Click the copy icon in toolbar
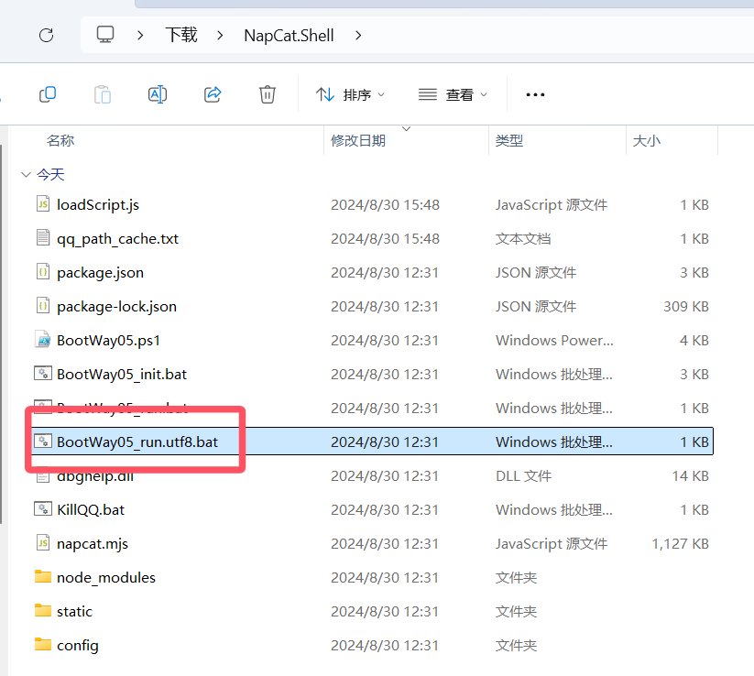The height and width of the screenshot is (676, 754). (x=48, y=94)
